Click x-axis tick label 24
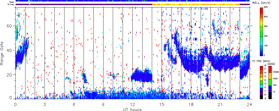 (x=250, y=104)
